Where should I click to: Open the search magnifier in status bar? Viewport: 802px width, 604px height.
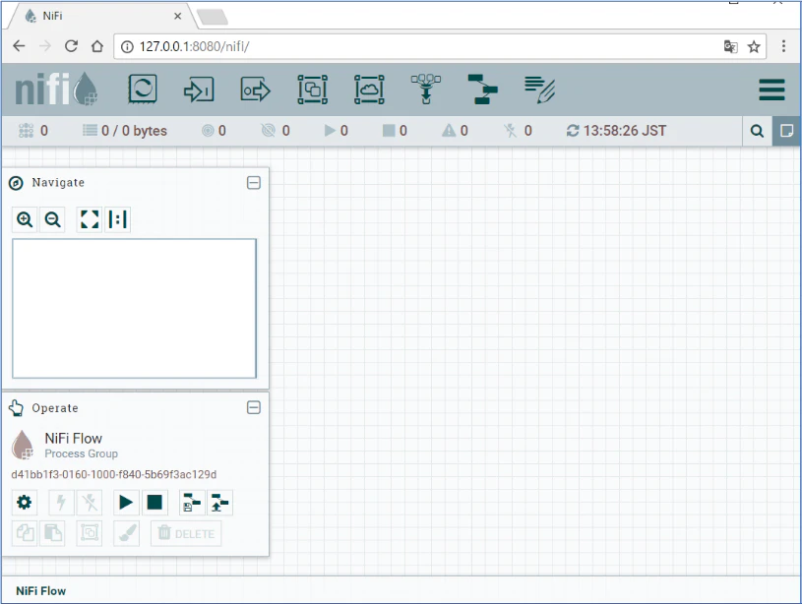[x=757, y=131]
